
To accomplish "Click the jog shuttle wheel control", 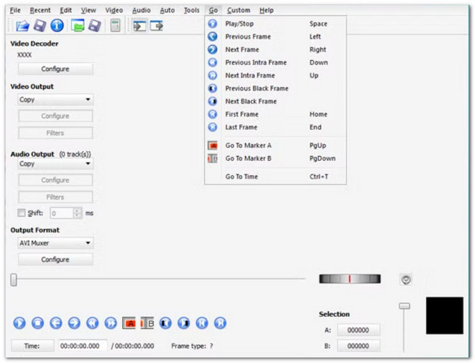I will (x=350, y=279).
